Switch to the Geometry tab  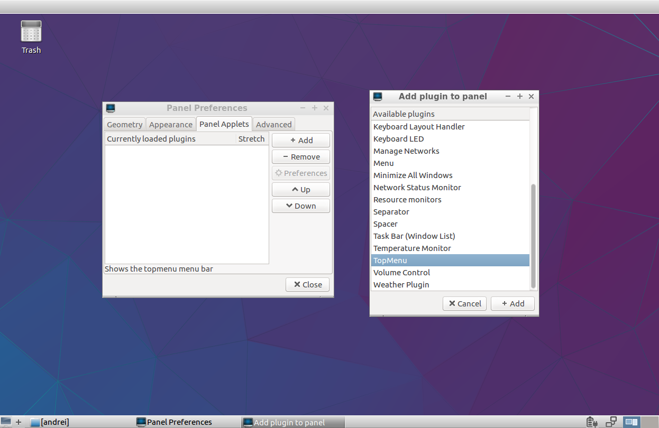[x=124, y=124]
